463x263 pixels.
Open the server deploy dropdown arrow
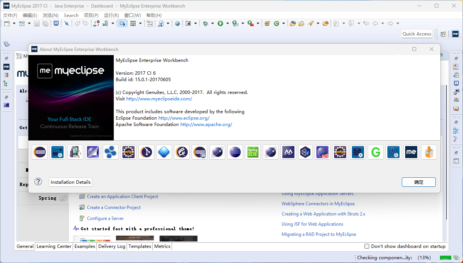click(113, 23)
